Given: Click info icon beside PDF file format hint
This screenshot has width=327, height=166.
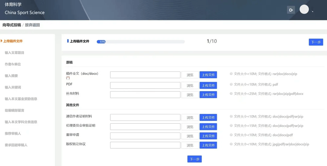Looking at the screenshot, I should [x=231, y=85].
